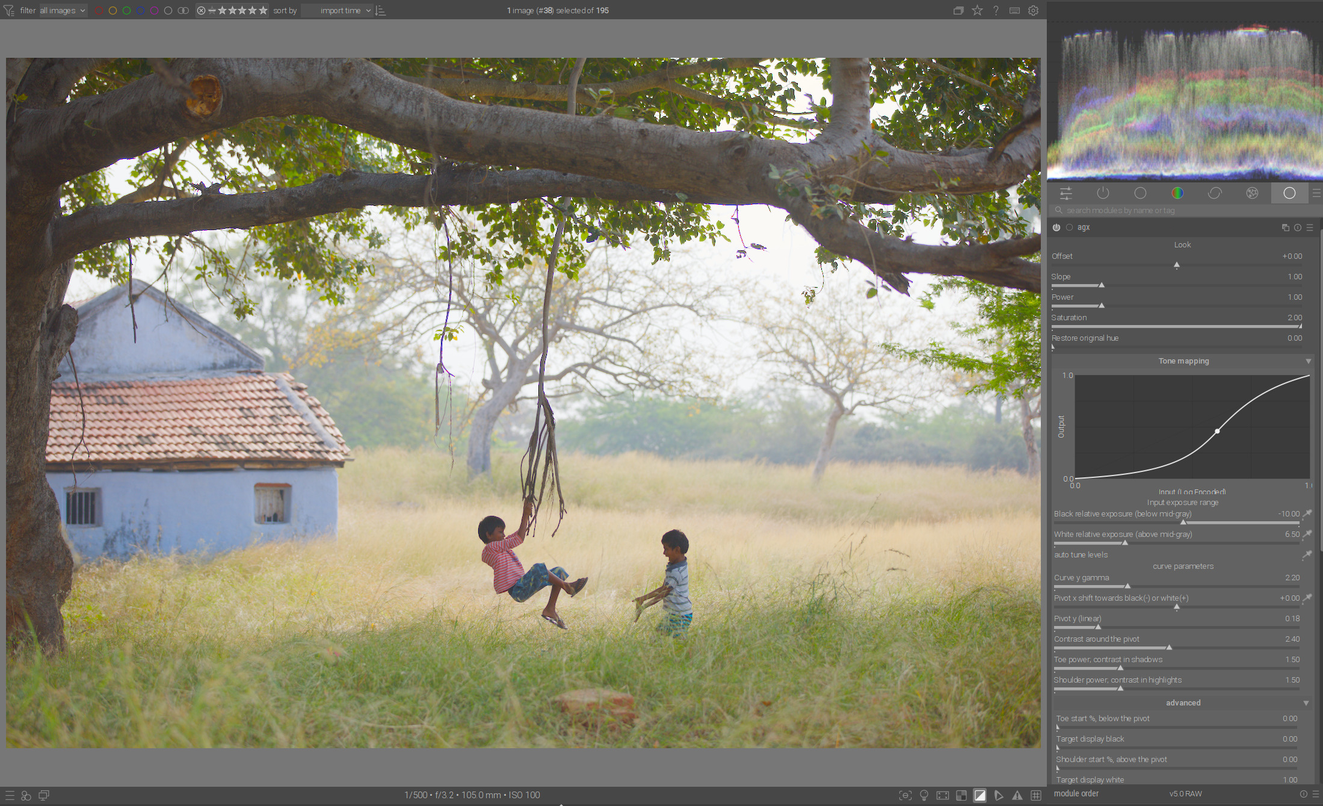Screen dimensions: 1323x806
Task: Toggle the red color label filter
Action: pos(99,11)
